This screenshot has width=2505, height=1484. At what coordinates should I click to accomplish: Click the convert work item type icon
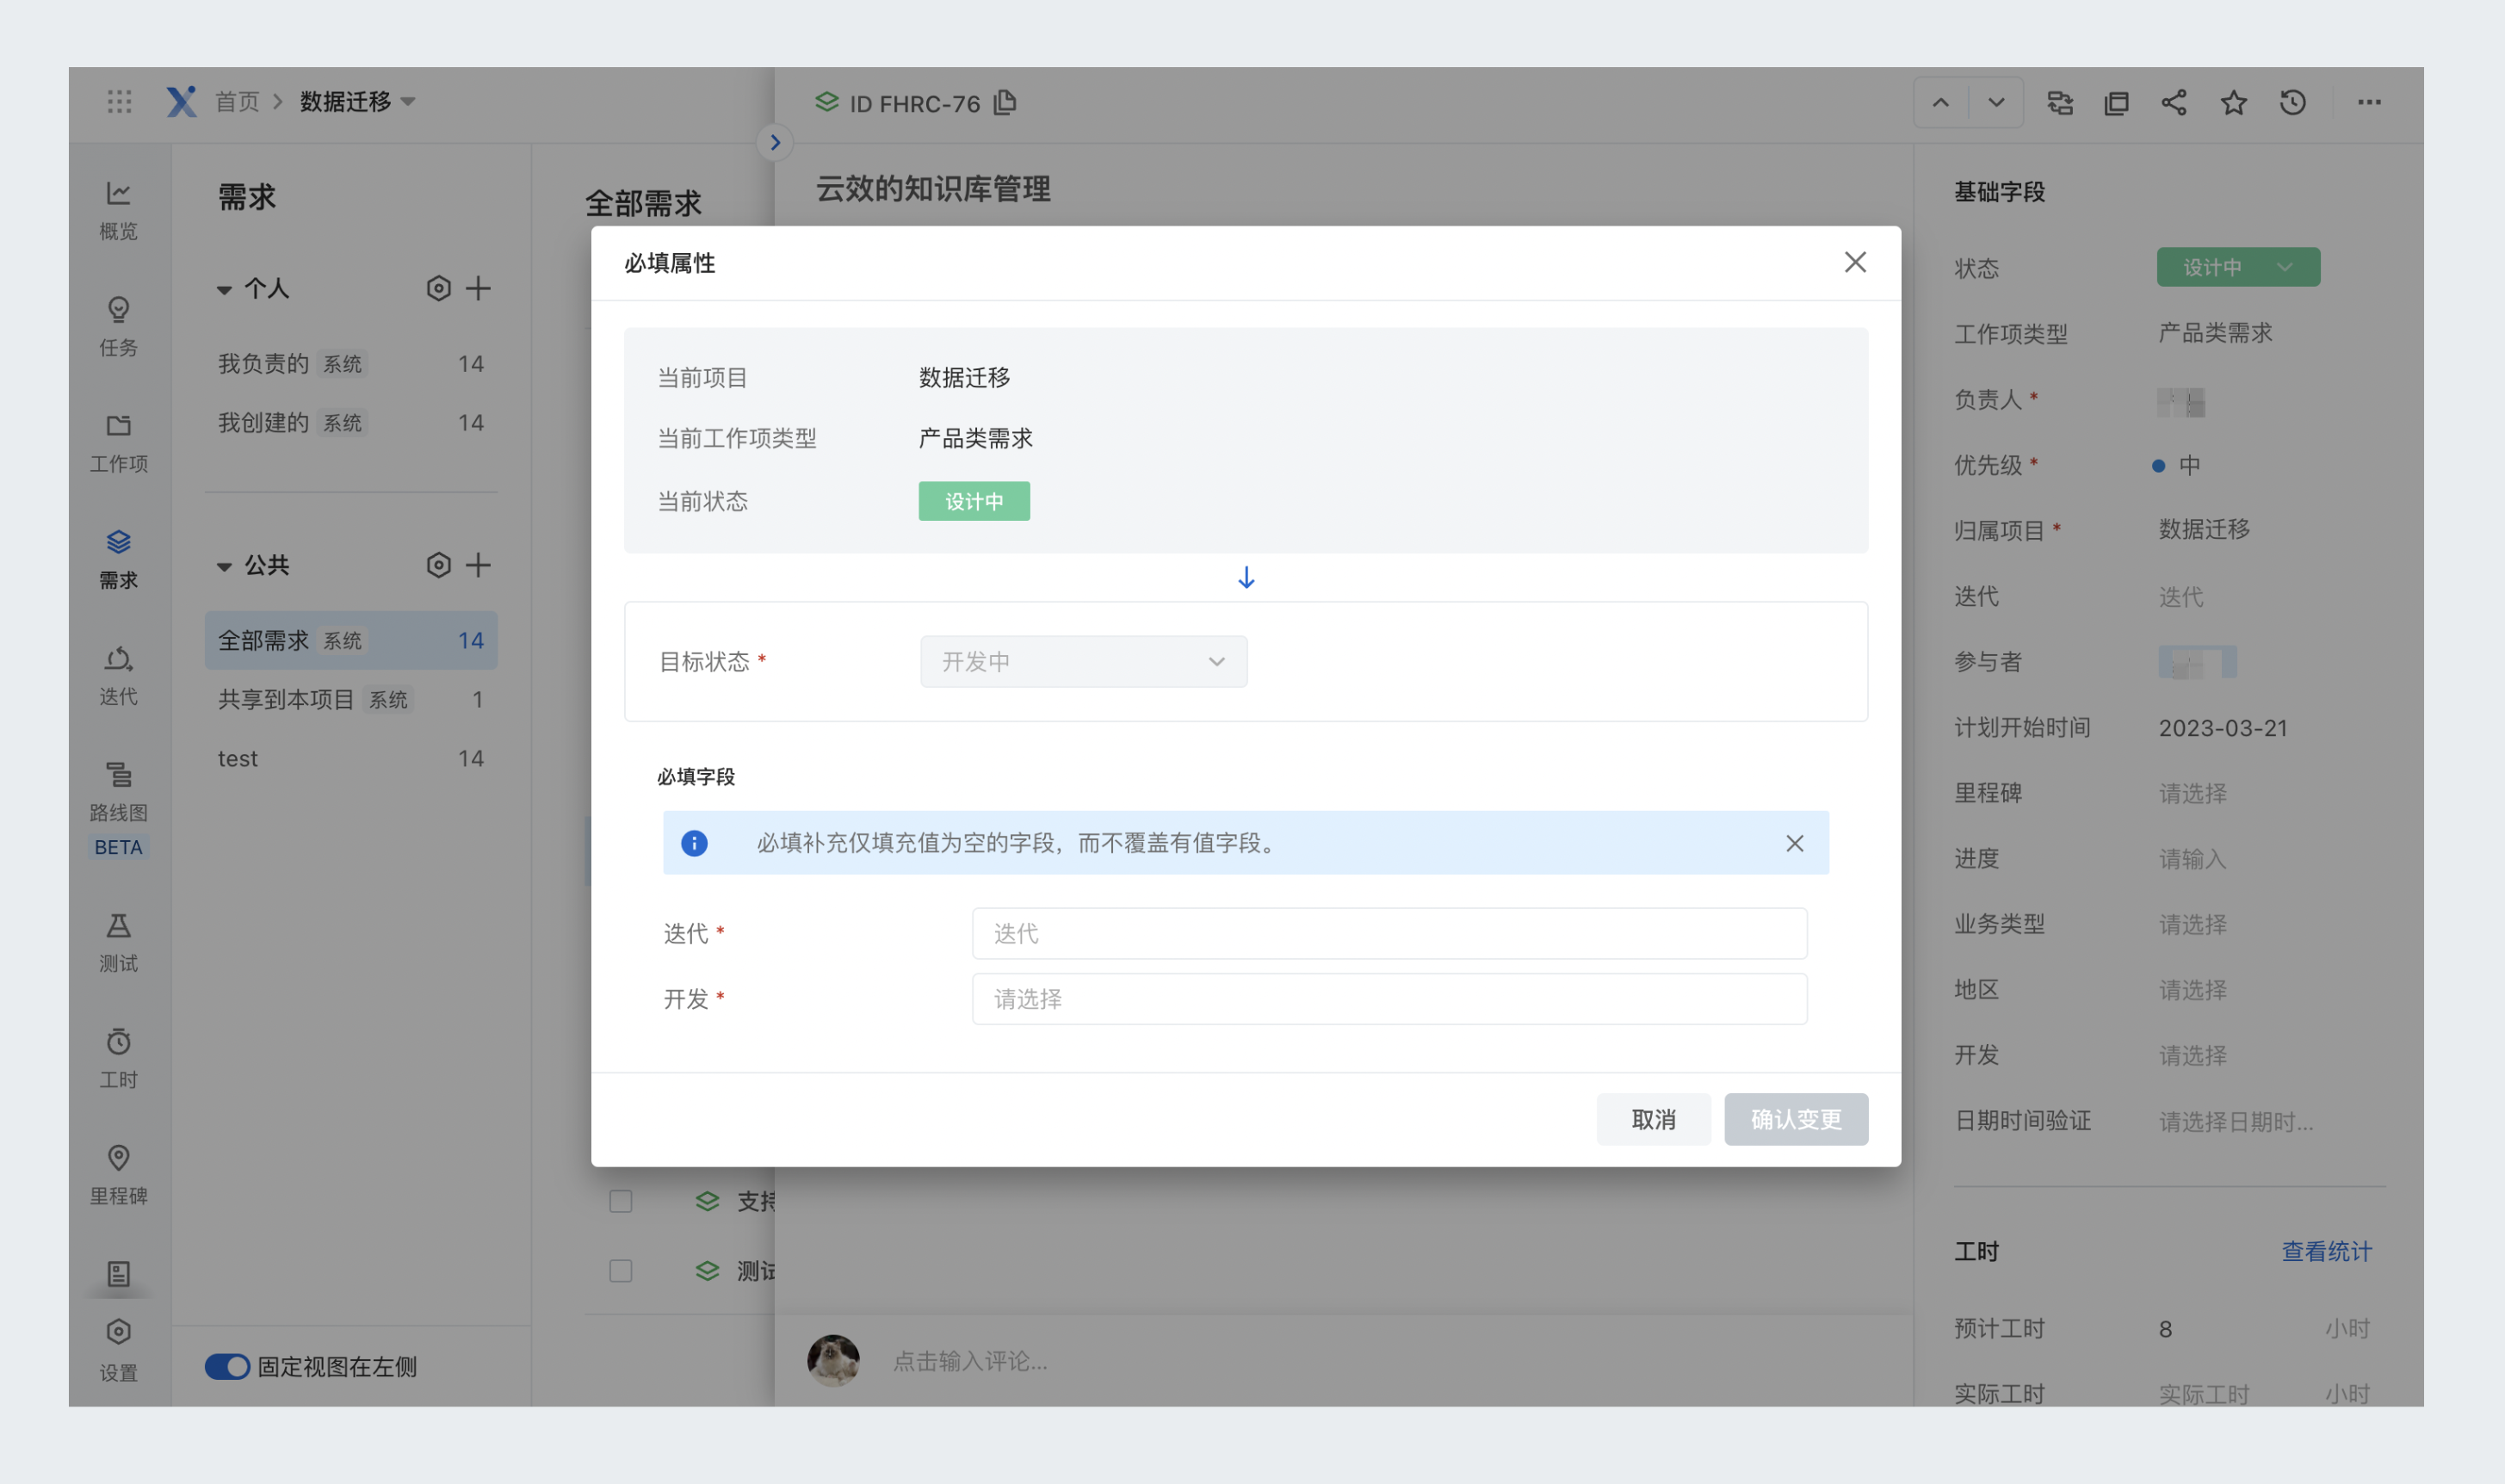tap(2060, 102)
